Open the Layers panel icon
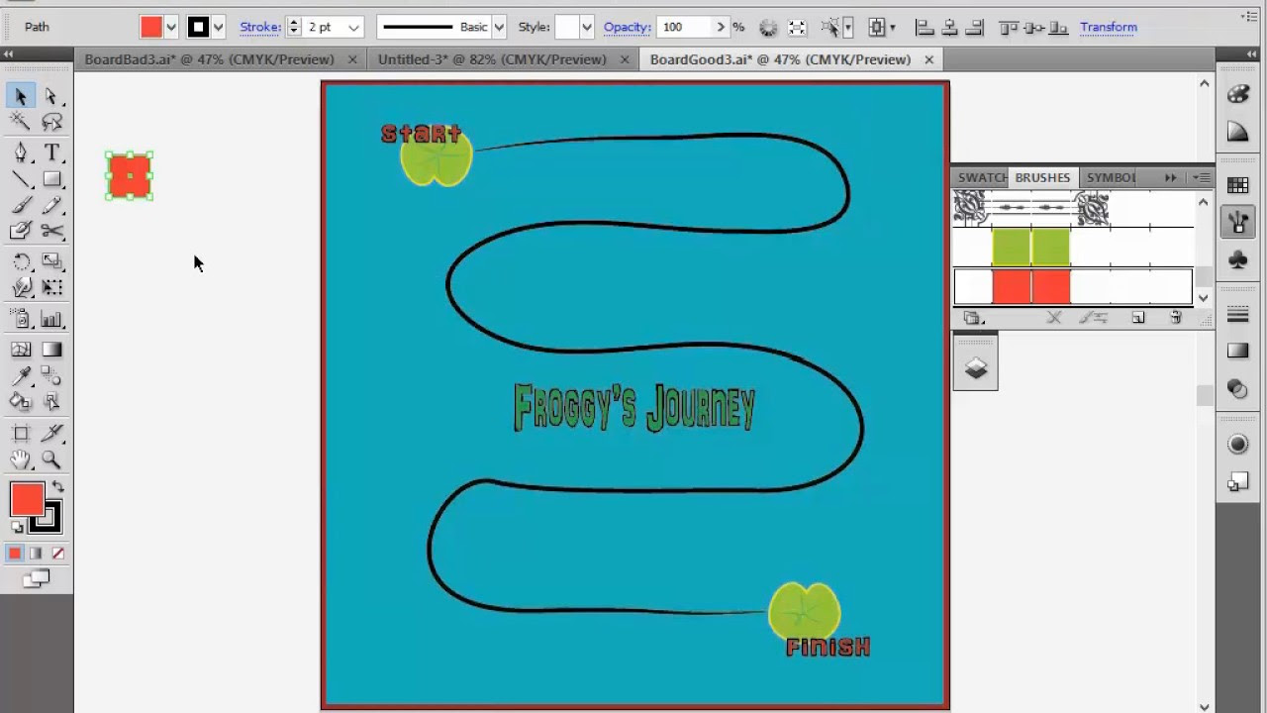The width and height of the screenshot is (1267, 713). pyautogui.click(x=976, y=368)
